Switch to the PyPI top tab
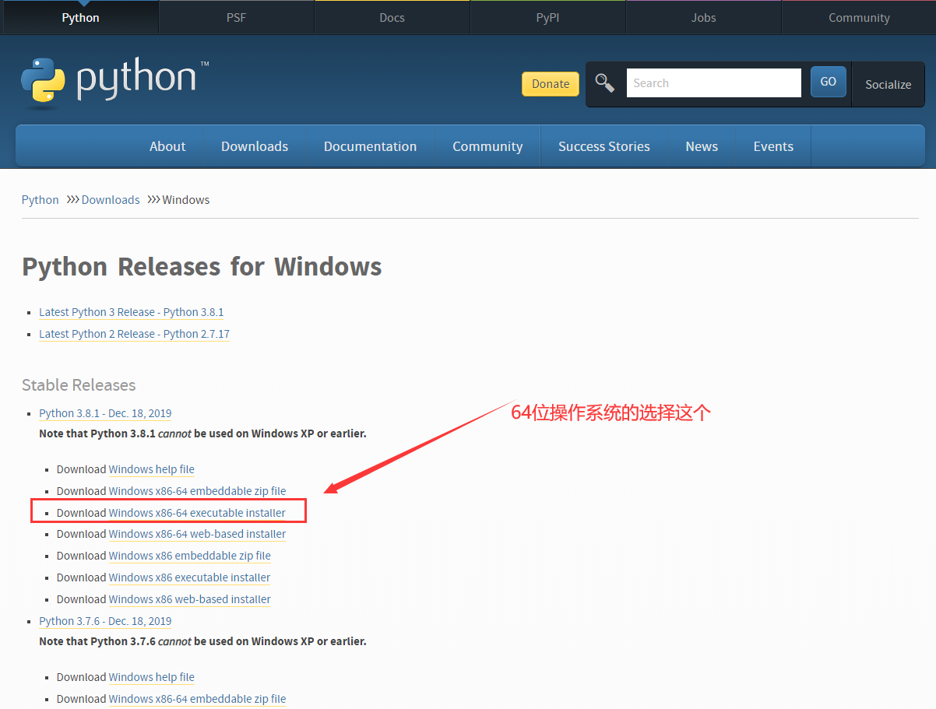The height and width of the screenshot is (709, 936). (x=547, y=17)
